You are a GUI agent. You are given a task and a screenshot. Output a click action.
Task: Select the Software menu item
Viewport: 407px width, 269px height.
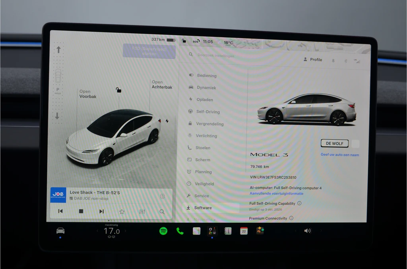click(x=210, y=208)
